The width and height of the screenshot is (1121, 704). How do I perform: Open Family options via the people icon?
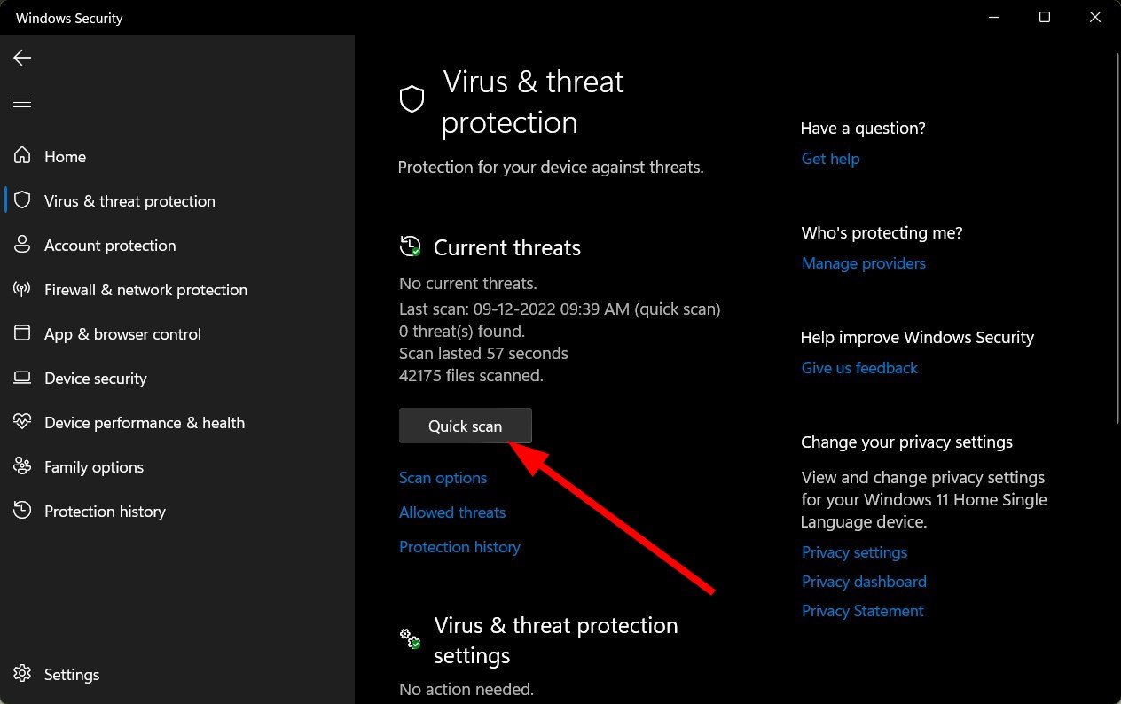(21, 466)
